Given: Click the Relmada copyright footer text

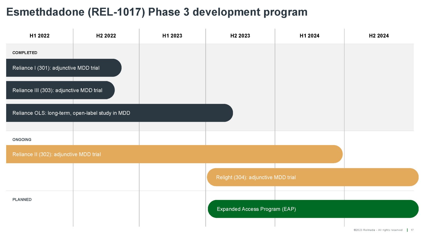Looking at the screenshot, I should click(378, 230).
